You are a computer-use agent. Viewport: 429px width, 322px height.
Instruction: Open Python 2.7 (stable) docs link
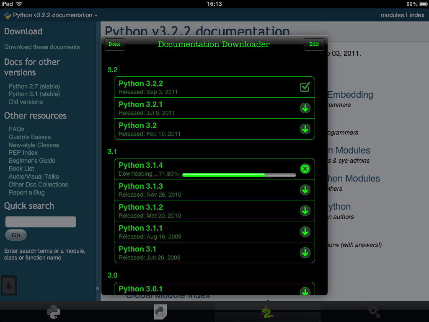point(34,86)
